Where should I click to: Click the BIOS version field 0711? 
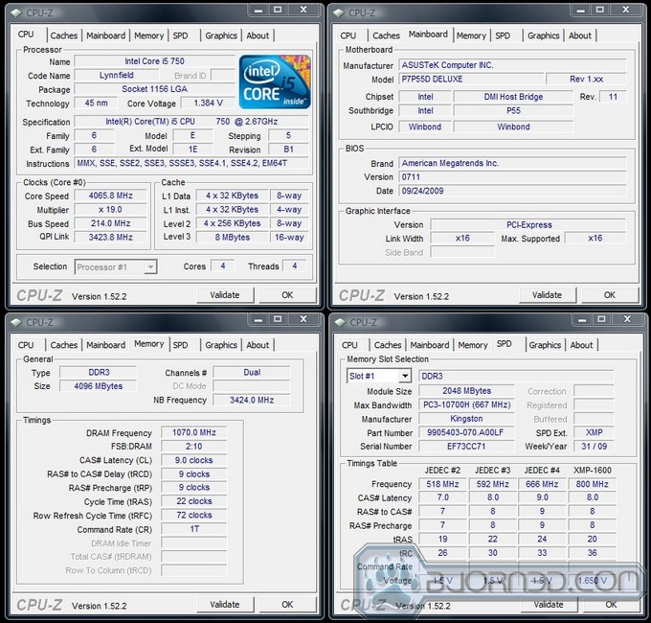coord(512,177)
